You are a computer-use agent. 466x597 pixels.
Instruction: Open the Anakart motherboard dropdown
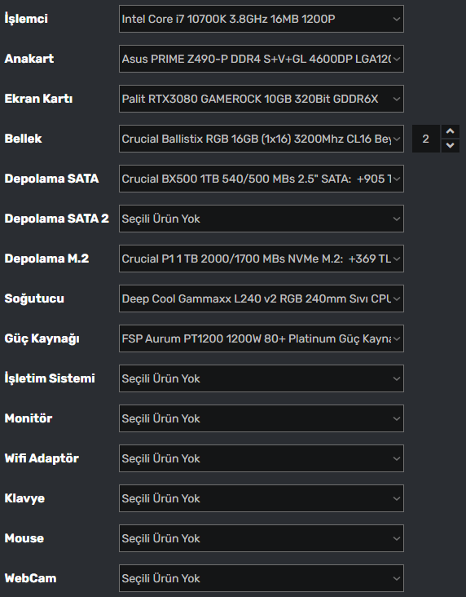[x=262, y=59]
